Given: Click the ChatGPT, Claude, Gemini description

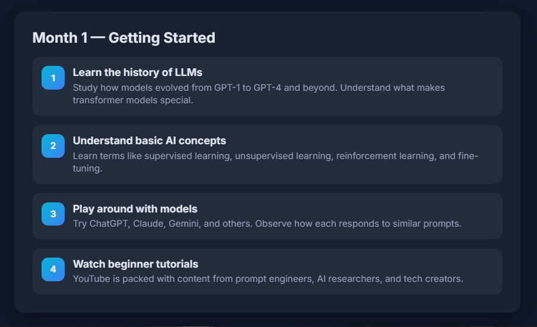Looking at the screenshot, I should pos(267,224).
